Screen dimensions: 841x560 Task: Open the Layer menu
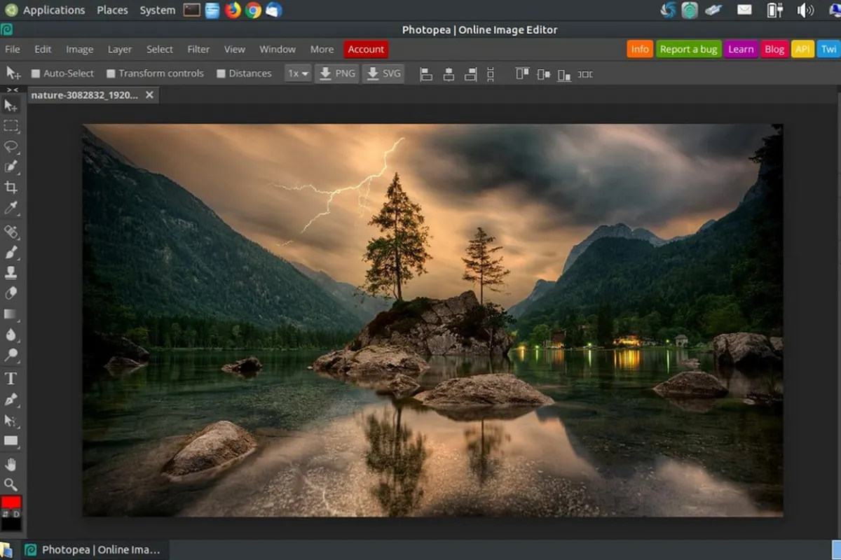[119, 49]
